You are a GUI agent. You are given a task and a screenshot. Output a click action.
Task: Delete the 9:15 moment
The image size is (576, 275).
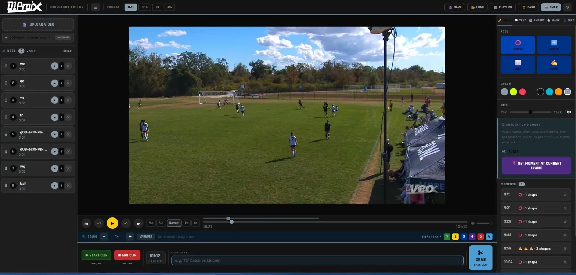(565, 195)
